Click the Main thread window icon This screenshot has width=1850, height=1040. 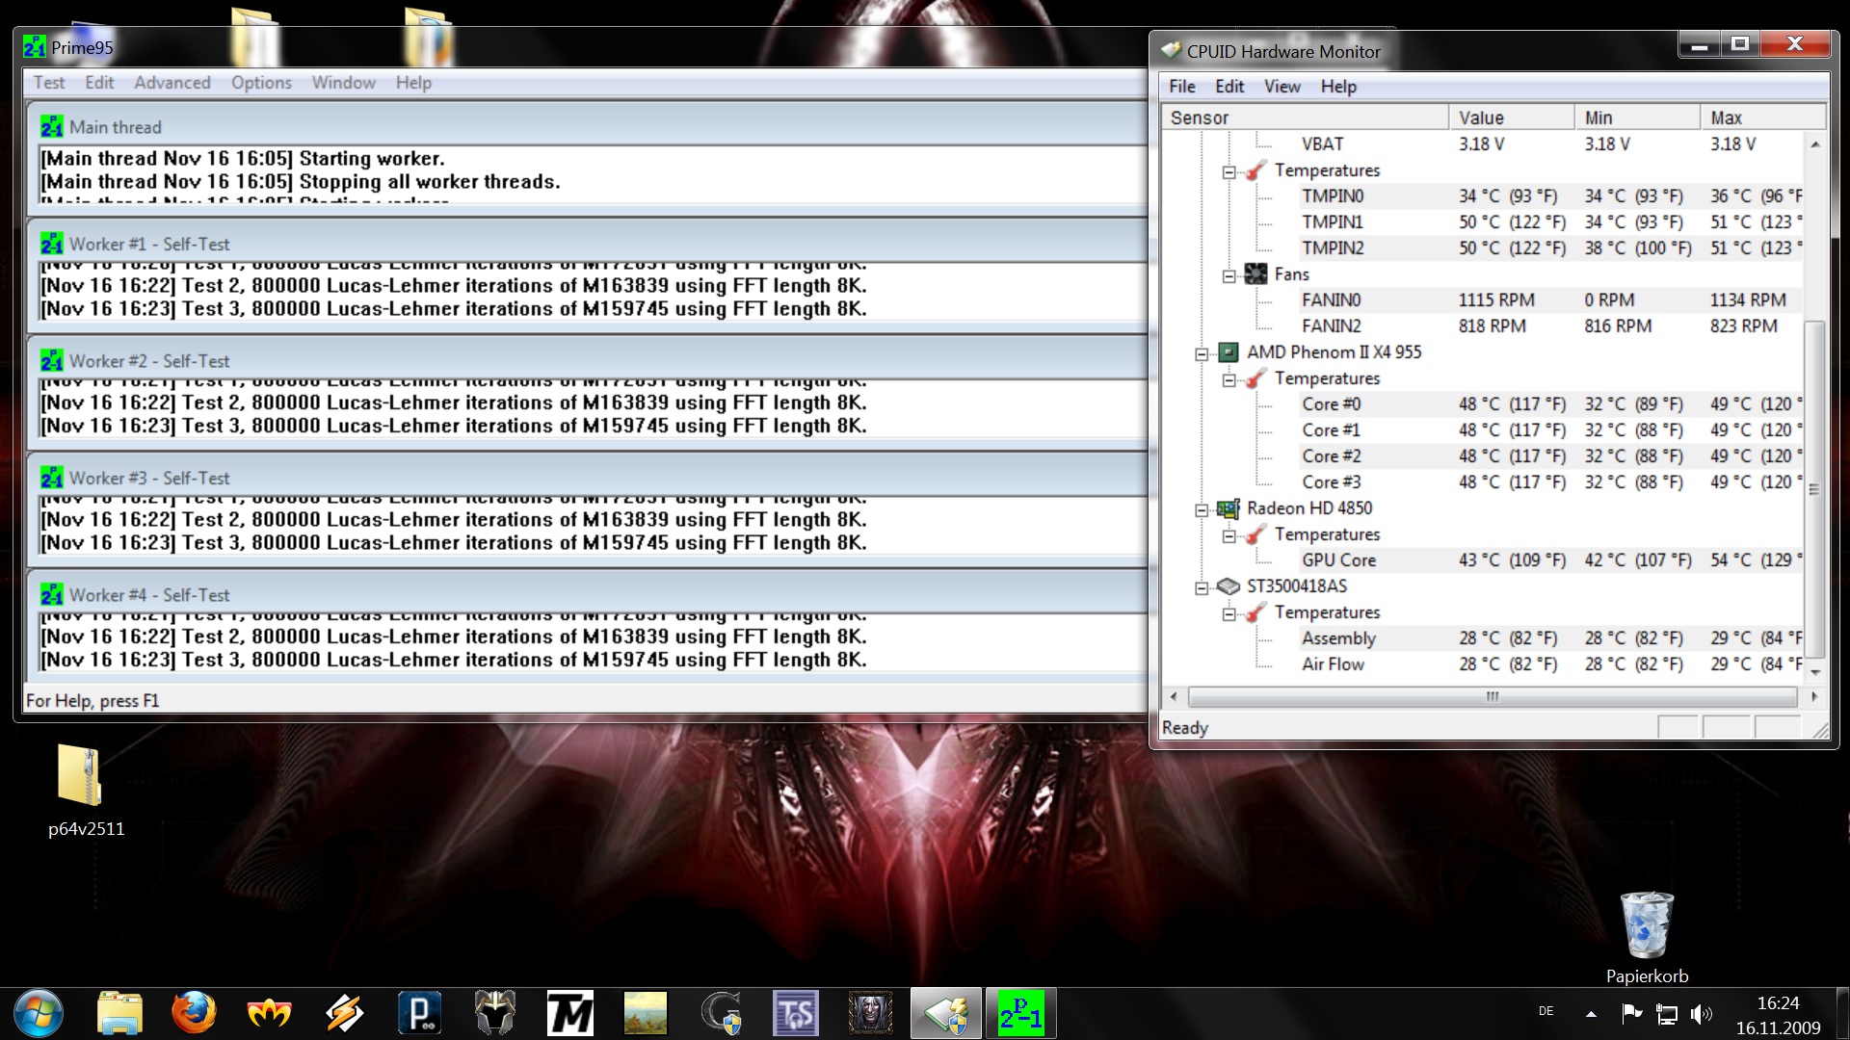coord(52,127)
